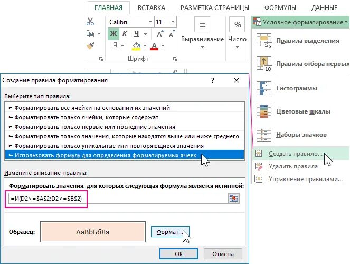
Task: Click the fill color paint bucket icon
Action: 136,46
